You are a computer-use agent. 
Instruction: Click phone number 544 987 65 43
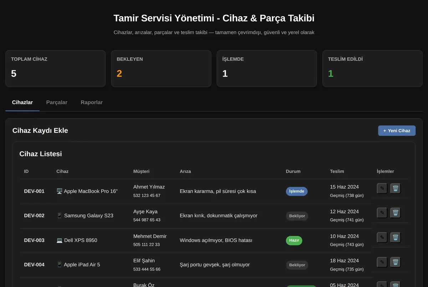(x=147, y=220)
